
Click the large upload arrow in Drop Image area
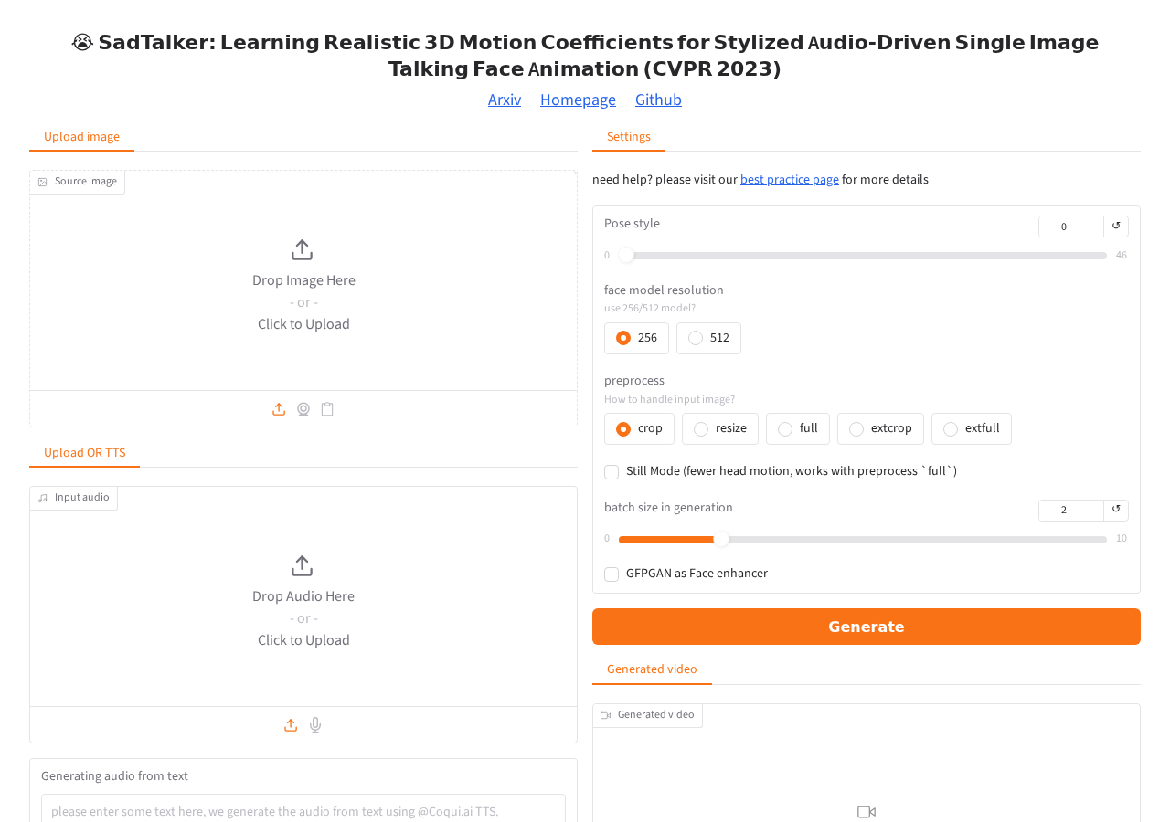(302, 250)
